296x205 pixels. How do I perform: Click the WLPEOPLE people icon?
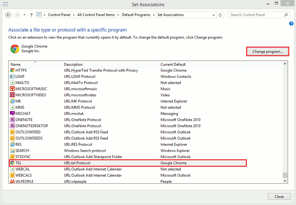tap(12, 181)
